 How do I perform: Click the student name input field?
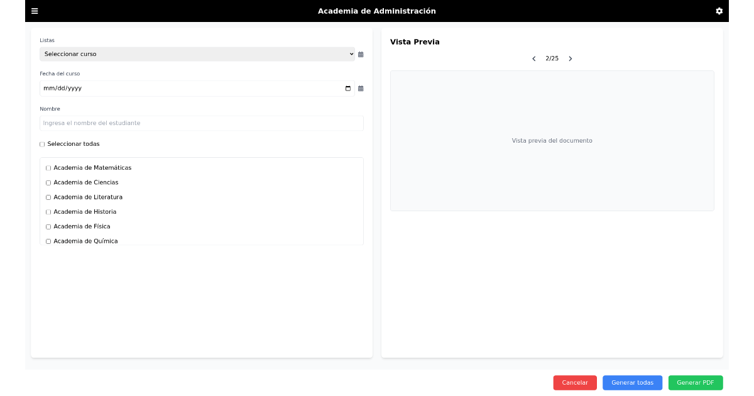point(201,123)
